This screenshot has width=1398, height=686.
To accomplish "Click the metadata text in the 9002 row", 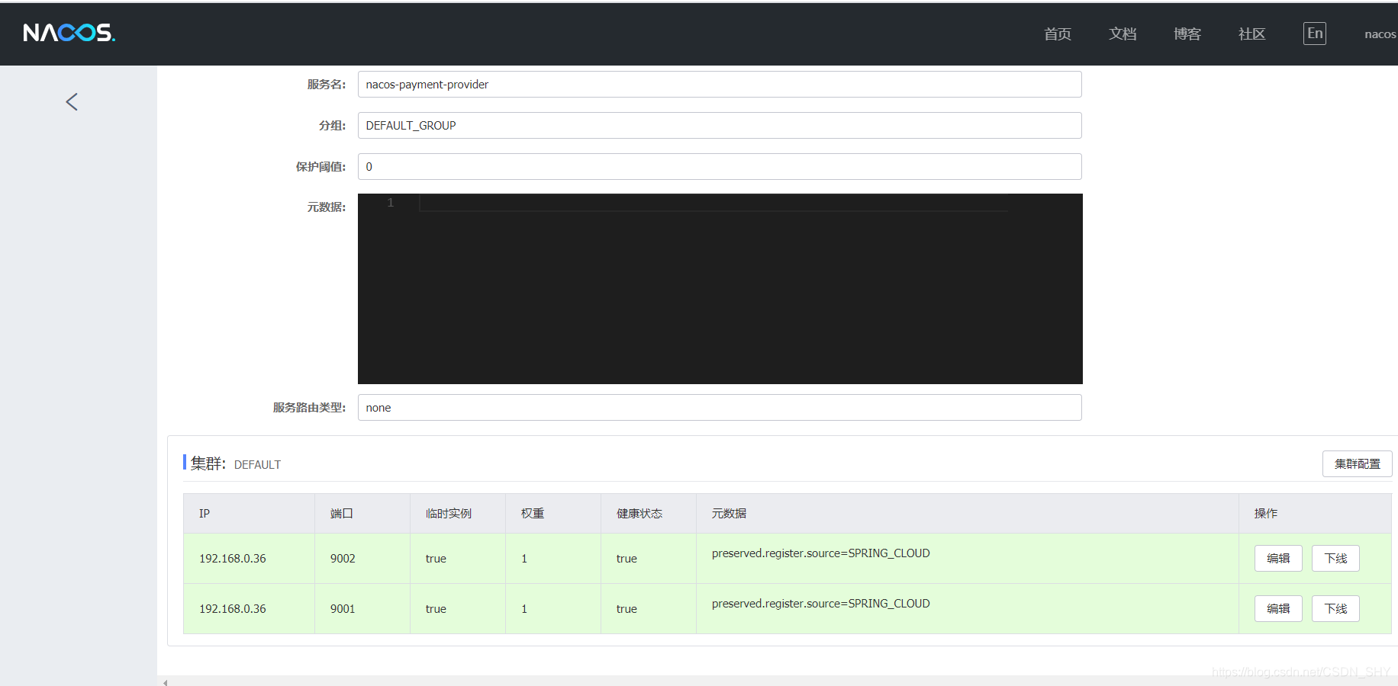I will (x=820, y=553).
